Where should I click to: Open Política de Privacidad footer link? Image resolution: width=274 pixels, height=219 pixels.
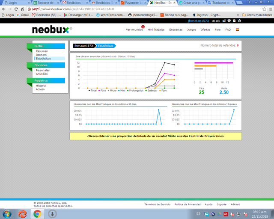(x=188, y=204)
